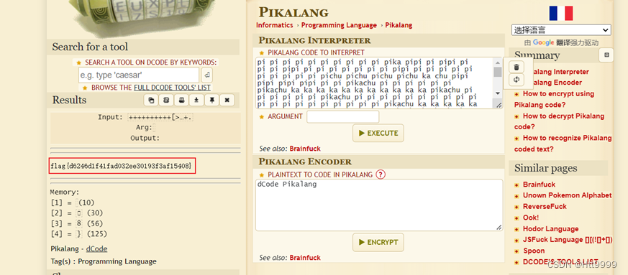The width and height of the screenshot is (628, 275).
Task: Pin the Results panel
Action: [211, 100]
